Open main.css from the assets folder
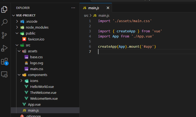 tap(37, 69)
